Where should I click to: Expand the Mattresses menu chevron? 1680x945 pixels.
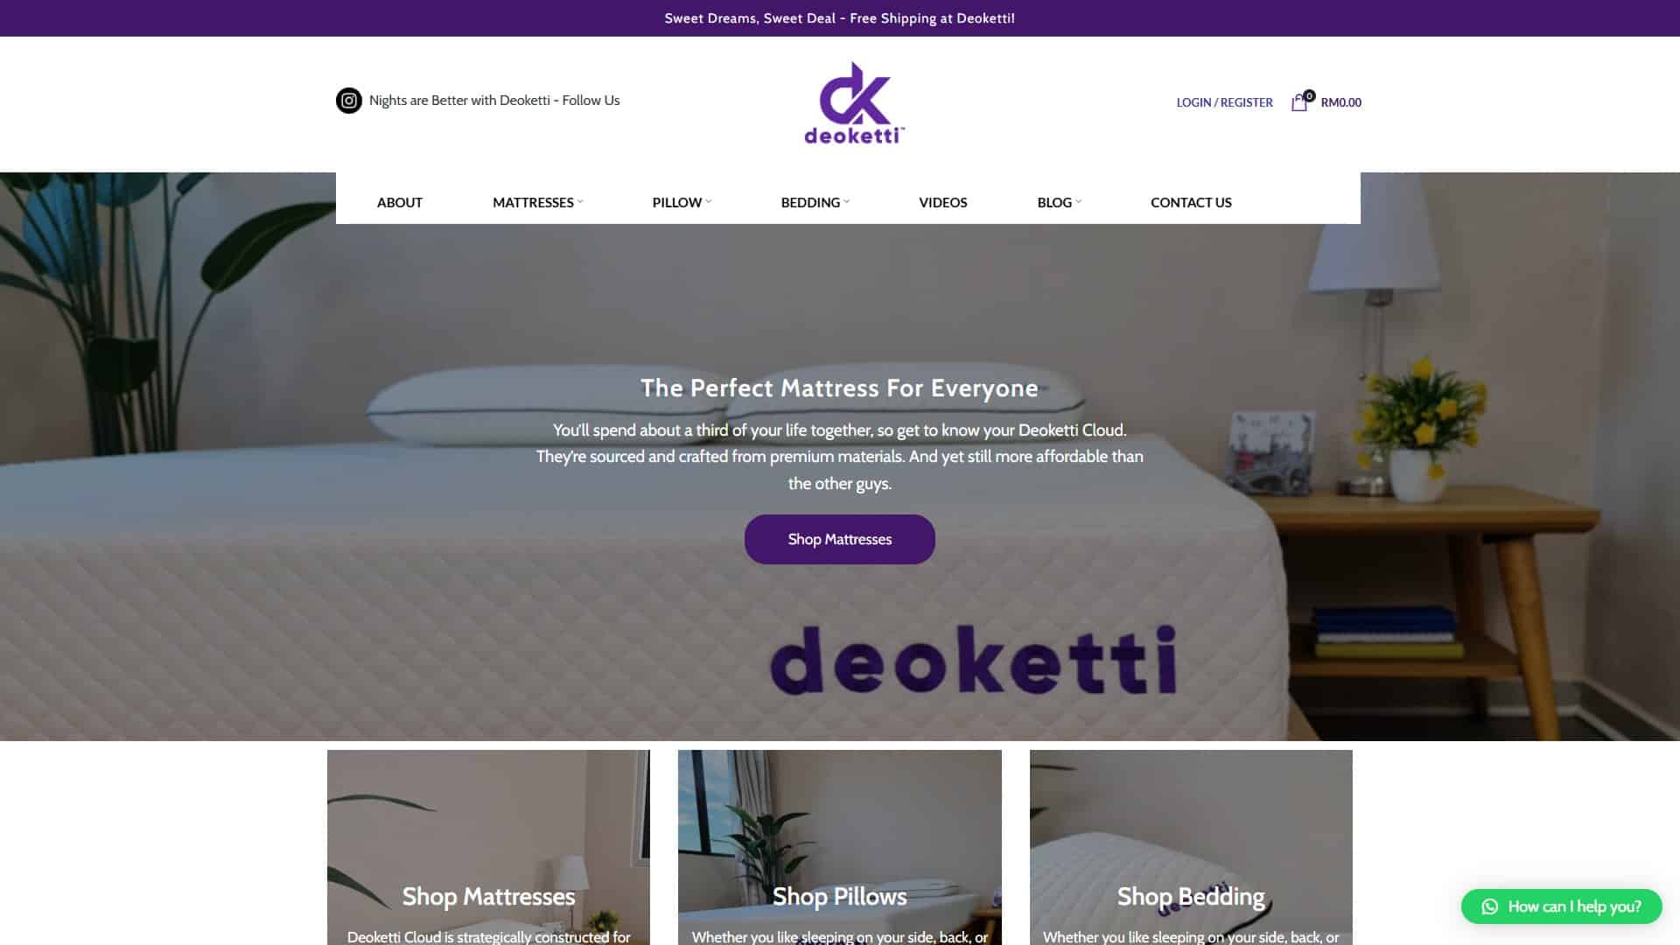580,202
